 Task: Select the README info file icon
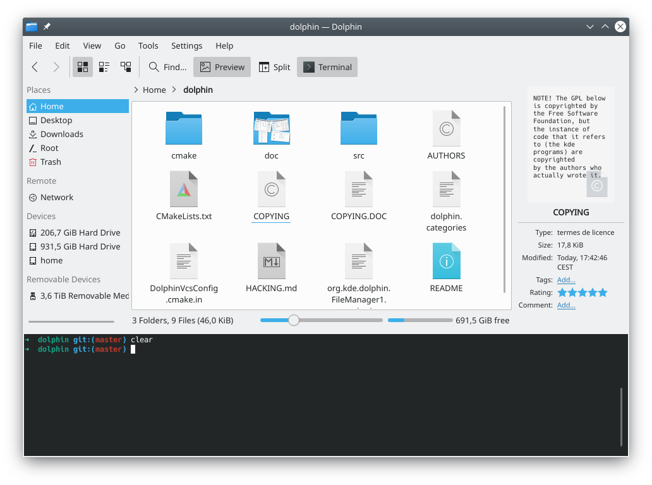(x=447, y=261)
